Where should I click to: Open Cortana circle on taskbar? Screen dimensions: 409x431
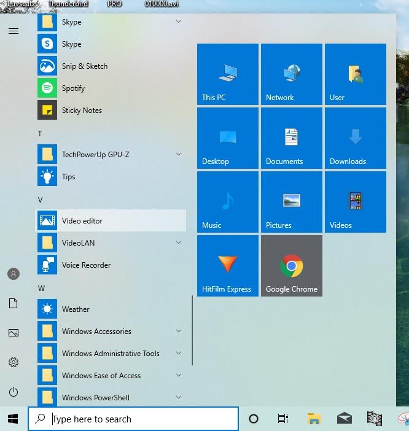point(254,419)
